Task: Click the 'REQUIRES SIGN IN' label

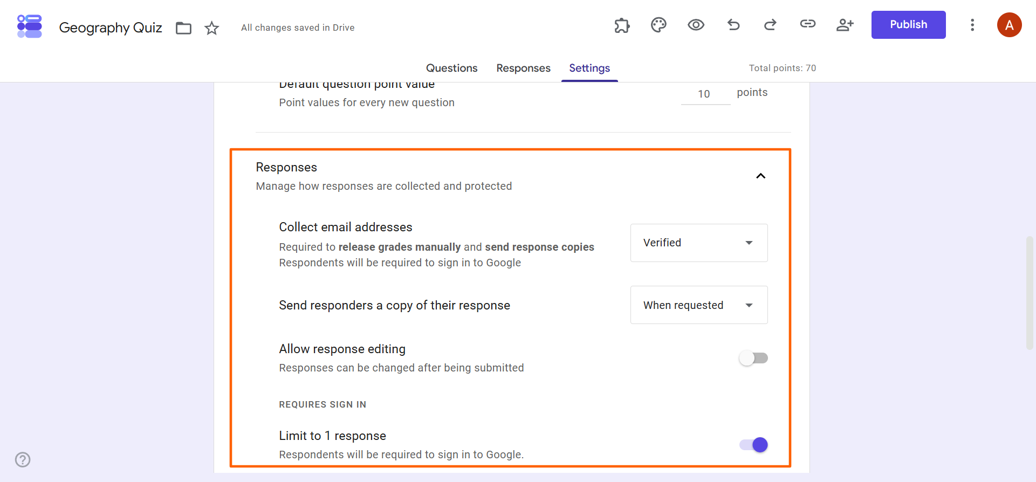Action: [x=323, y=404]
